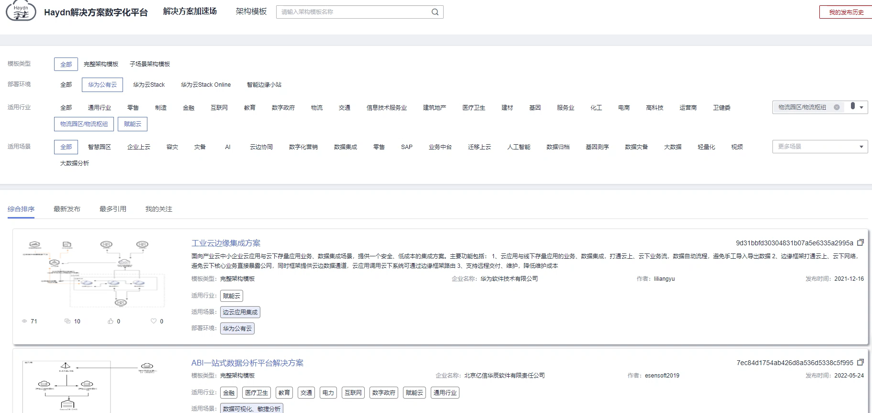The width and height of the screenshot is (872, 413).
Task: Click the reference icon showing 10
Action: (67, 321)
